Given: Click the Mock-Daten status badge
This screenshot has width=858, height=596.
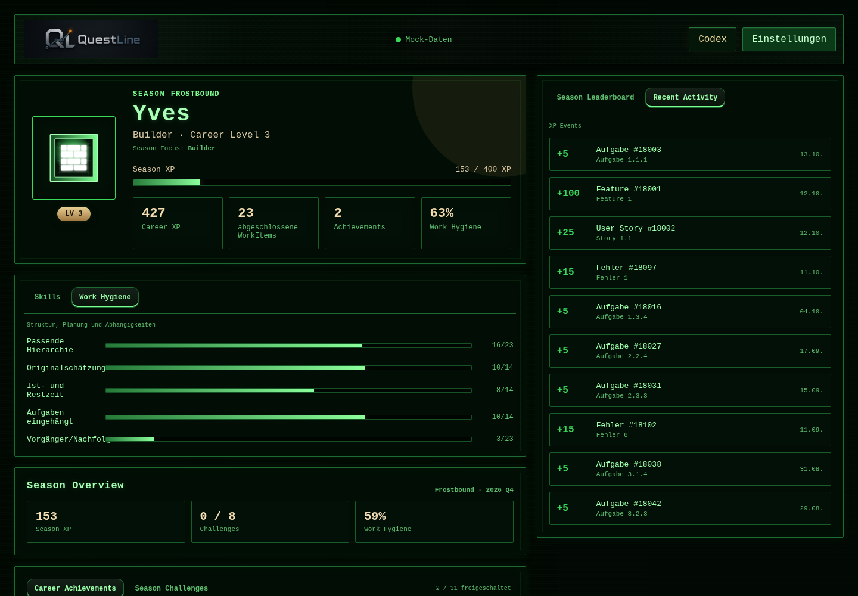Looking at the screenshot, I should tap(424, 40).
